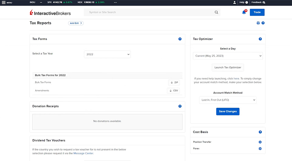
Task: Follow the Message Center link
Action: (x=83, y=153)
